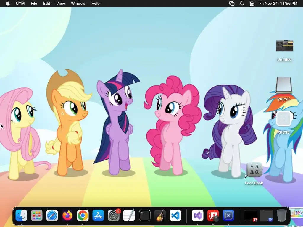Open the App Store Dock icon
This screenshot has width=303, height=227.
tap(98, 215)
